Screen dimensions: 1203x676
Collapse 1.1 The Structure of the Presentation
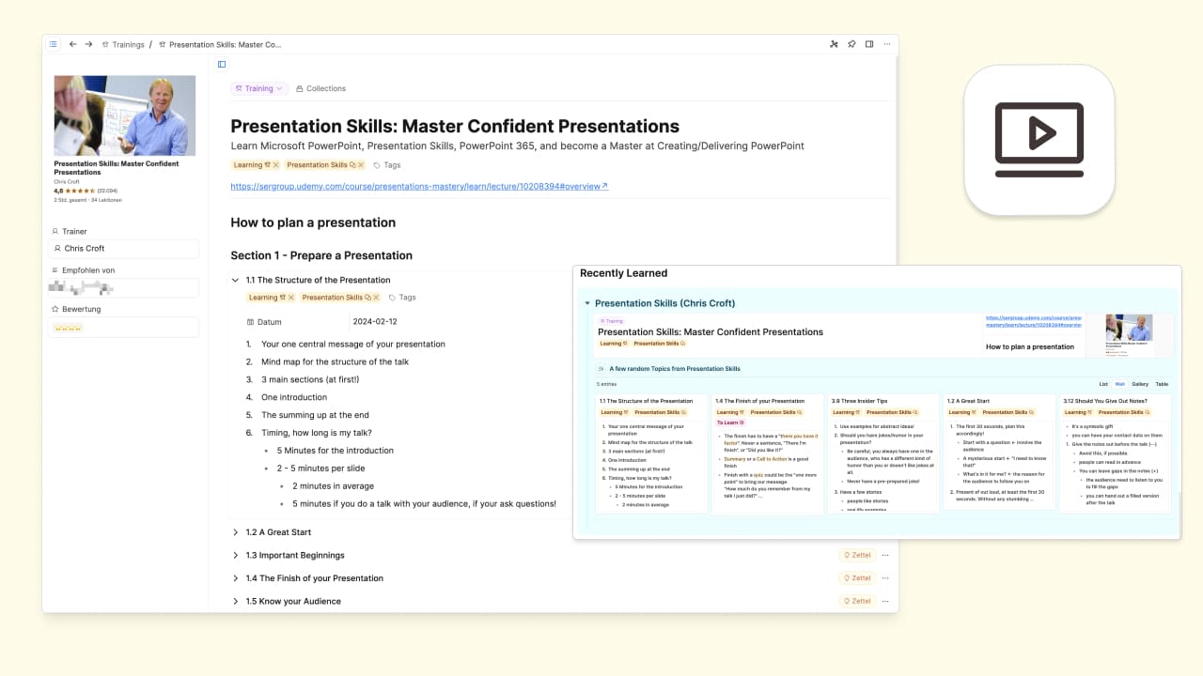click(236, 280)
